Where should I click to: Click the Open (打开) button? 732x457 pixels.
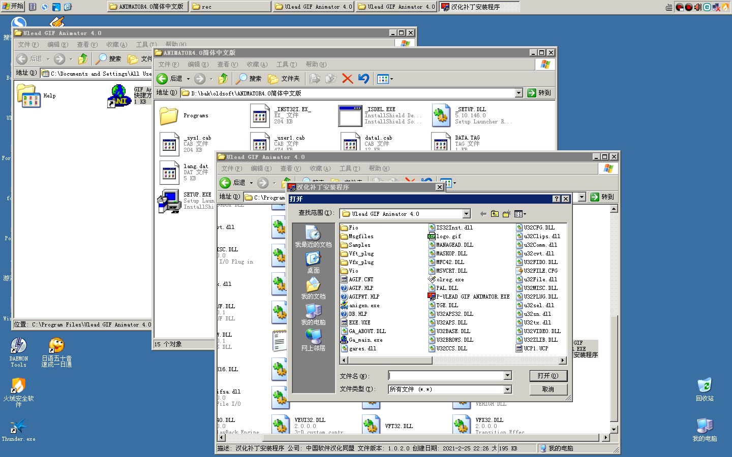tap(548, 376)
